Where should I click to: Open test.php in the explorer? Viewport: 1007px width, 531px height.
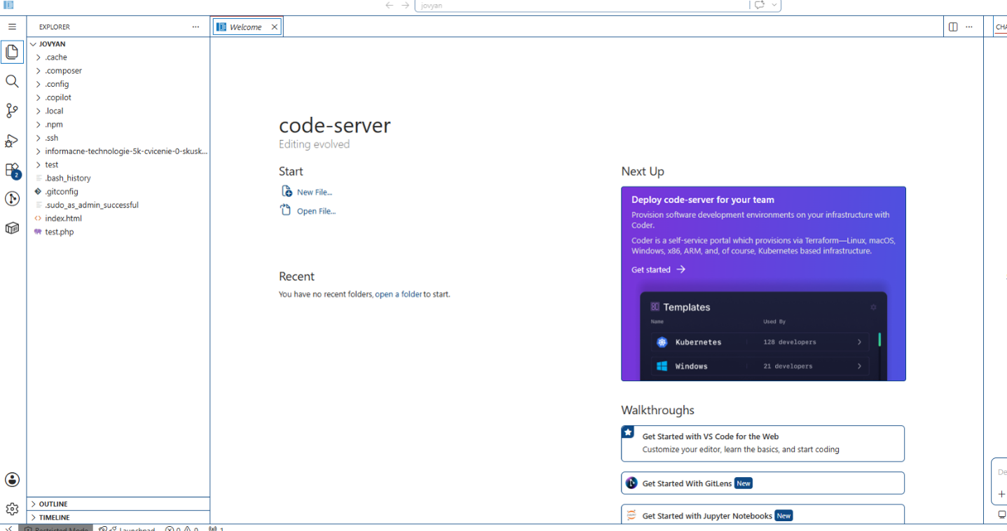pos(118,232)
